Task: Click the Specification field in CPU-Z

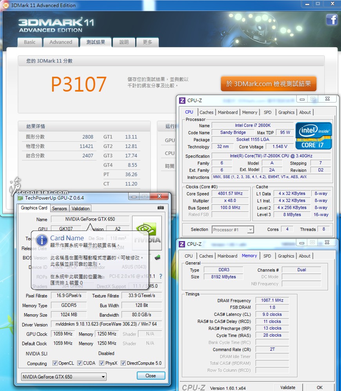Action: point(271,156)
